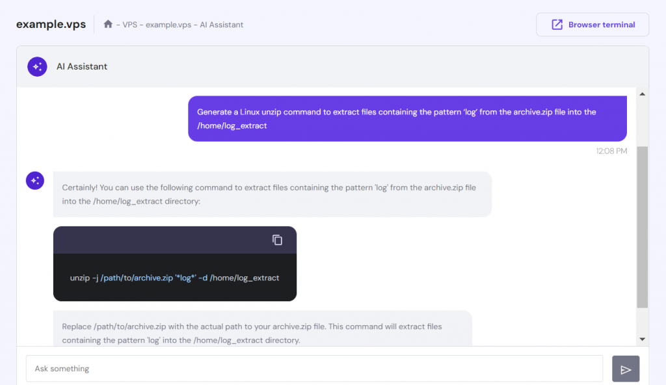Click the assistant reply avatar icon
Screen dimensions: 666x385
tap(35, 181)
